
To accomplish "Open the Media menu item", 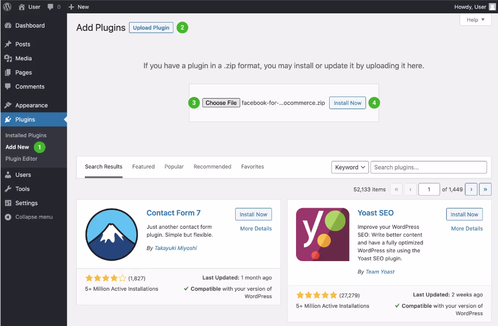I will tap(33, 58).
